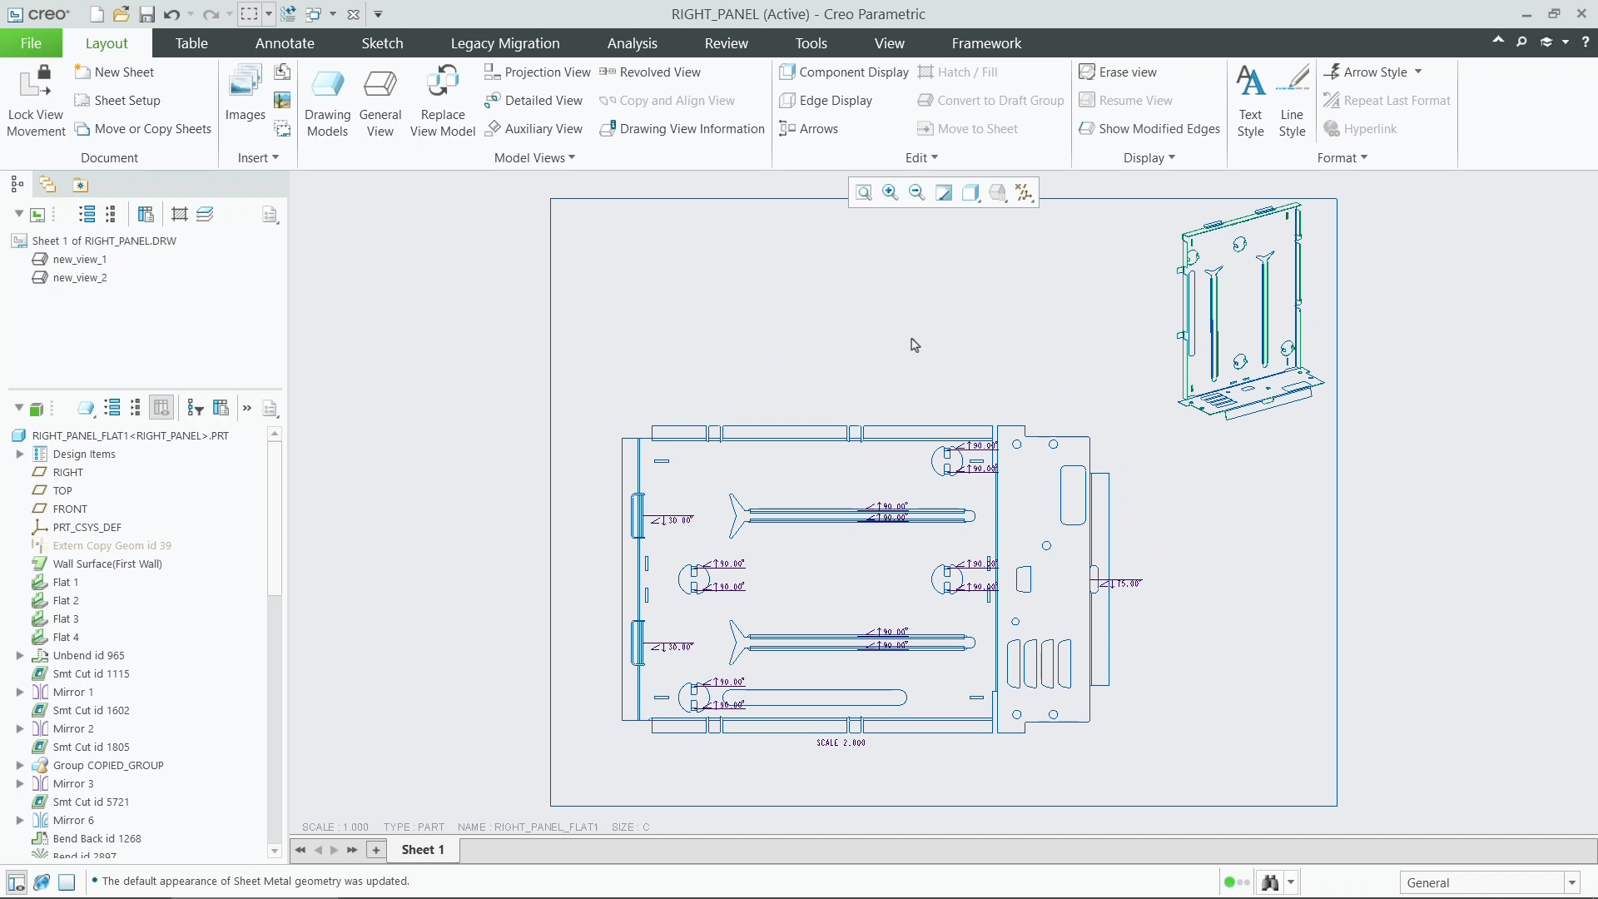Viewport: 1598px width, 899px height.
Task: Switch to the Annotate tab
Action: pos(285,43)
